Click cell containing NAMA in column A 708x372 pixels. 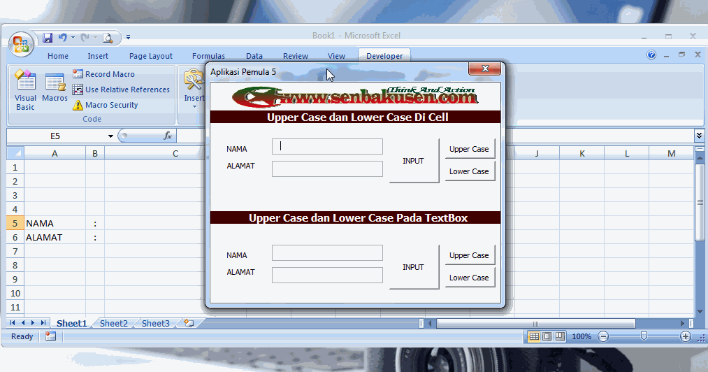click(x=55, y=223)
